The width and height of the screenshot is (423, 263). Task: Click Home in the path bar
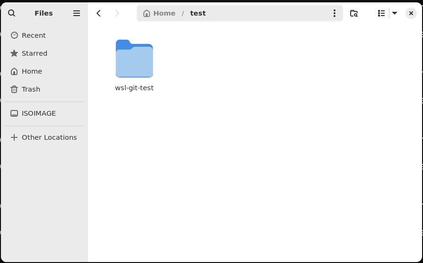point(164,13)
